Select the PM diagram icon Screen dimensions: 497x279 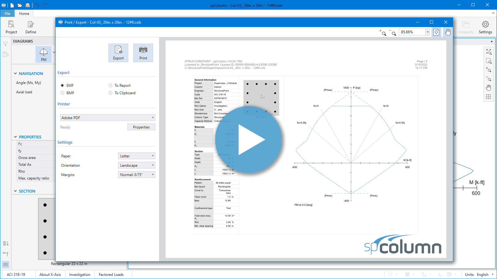tap(43, 54)
